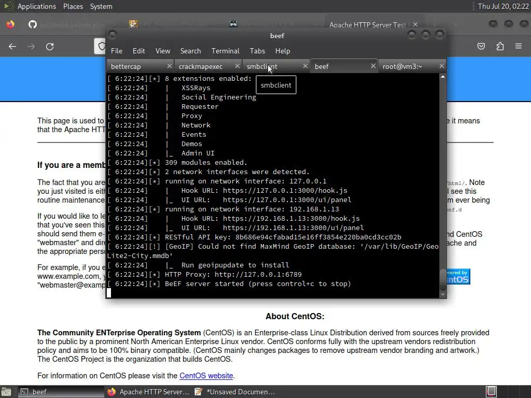The image size is (531, 398).
Task: Open the Firefox Pocket icon
Action: click(x=481, y=46)
